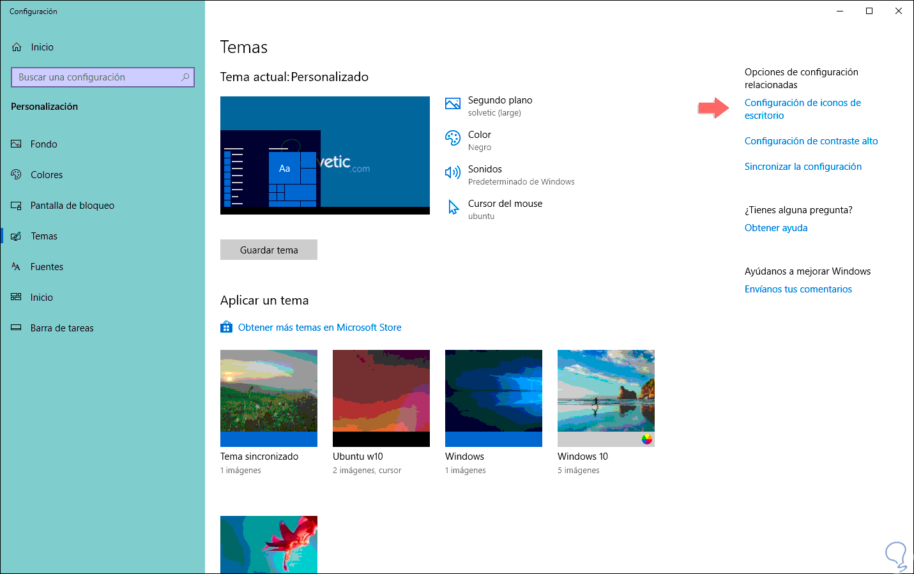
Task: Minimize the Configuración window
Action: 840,11
